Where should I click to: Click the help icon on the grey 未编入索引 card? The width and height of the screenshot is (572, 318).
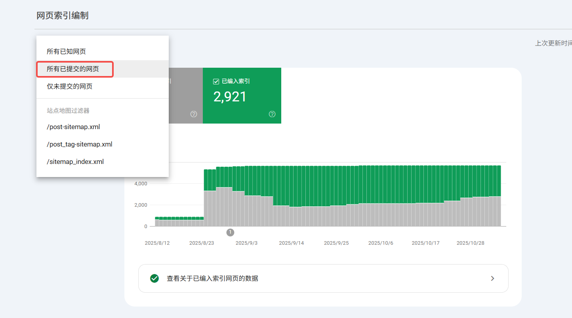(x=194, y=114)
